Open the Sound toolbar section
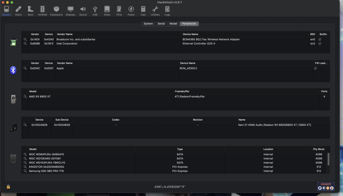The width and height of the screenshot is (343, 196). tap(83, 11)
